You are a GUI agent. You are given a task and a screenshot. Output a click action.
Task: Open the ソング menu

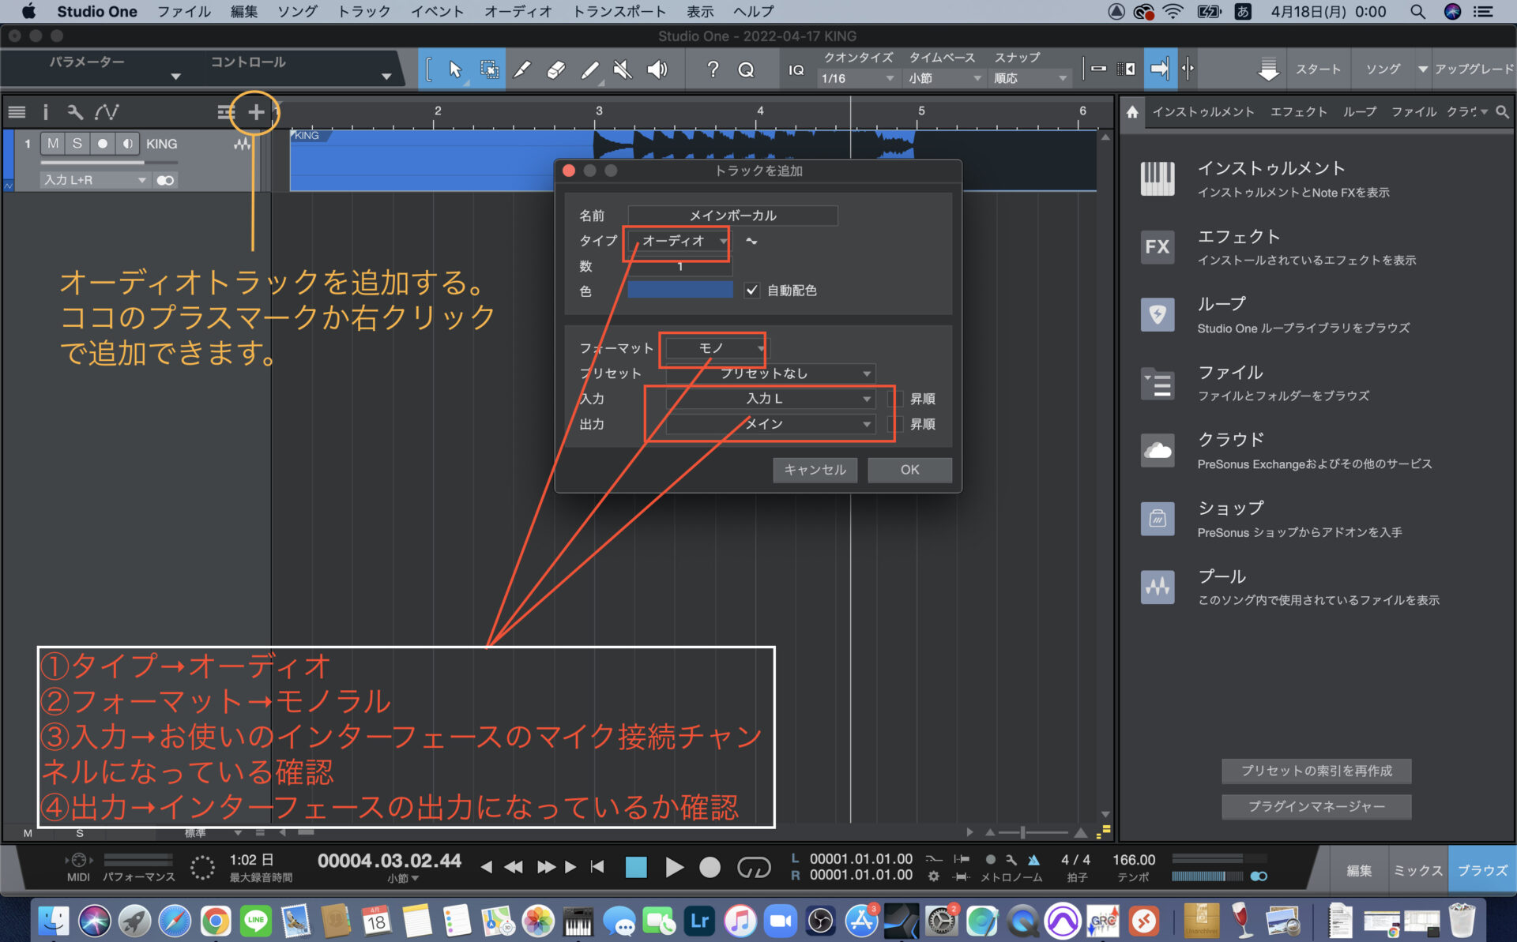[x=297, y=12]
